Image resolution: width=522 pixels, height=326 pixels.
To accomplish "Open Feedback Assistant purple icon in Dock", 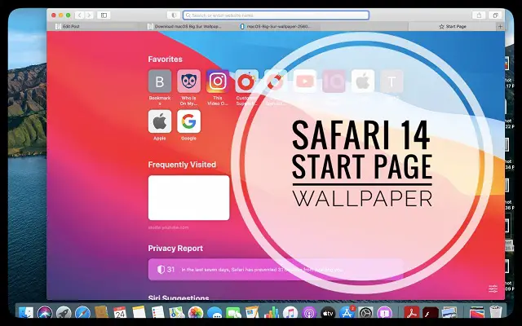I will [385, 313].
